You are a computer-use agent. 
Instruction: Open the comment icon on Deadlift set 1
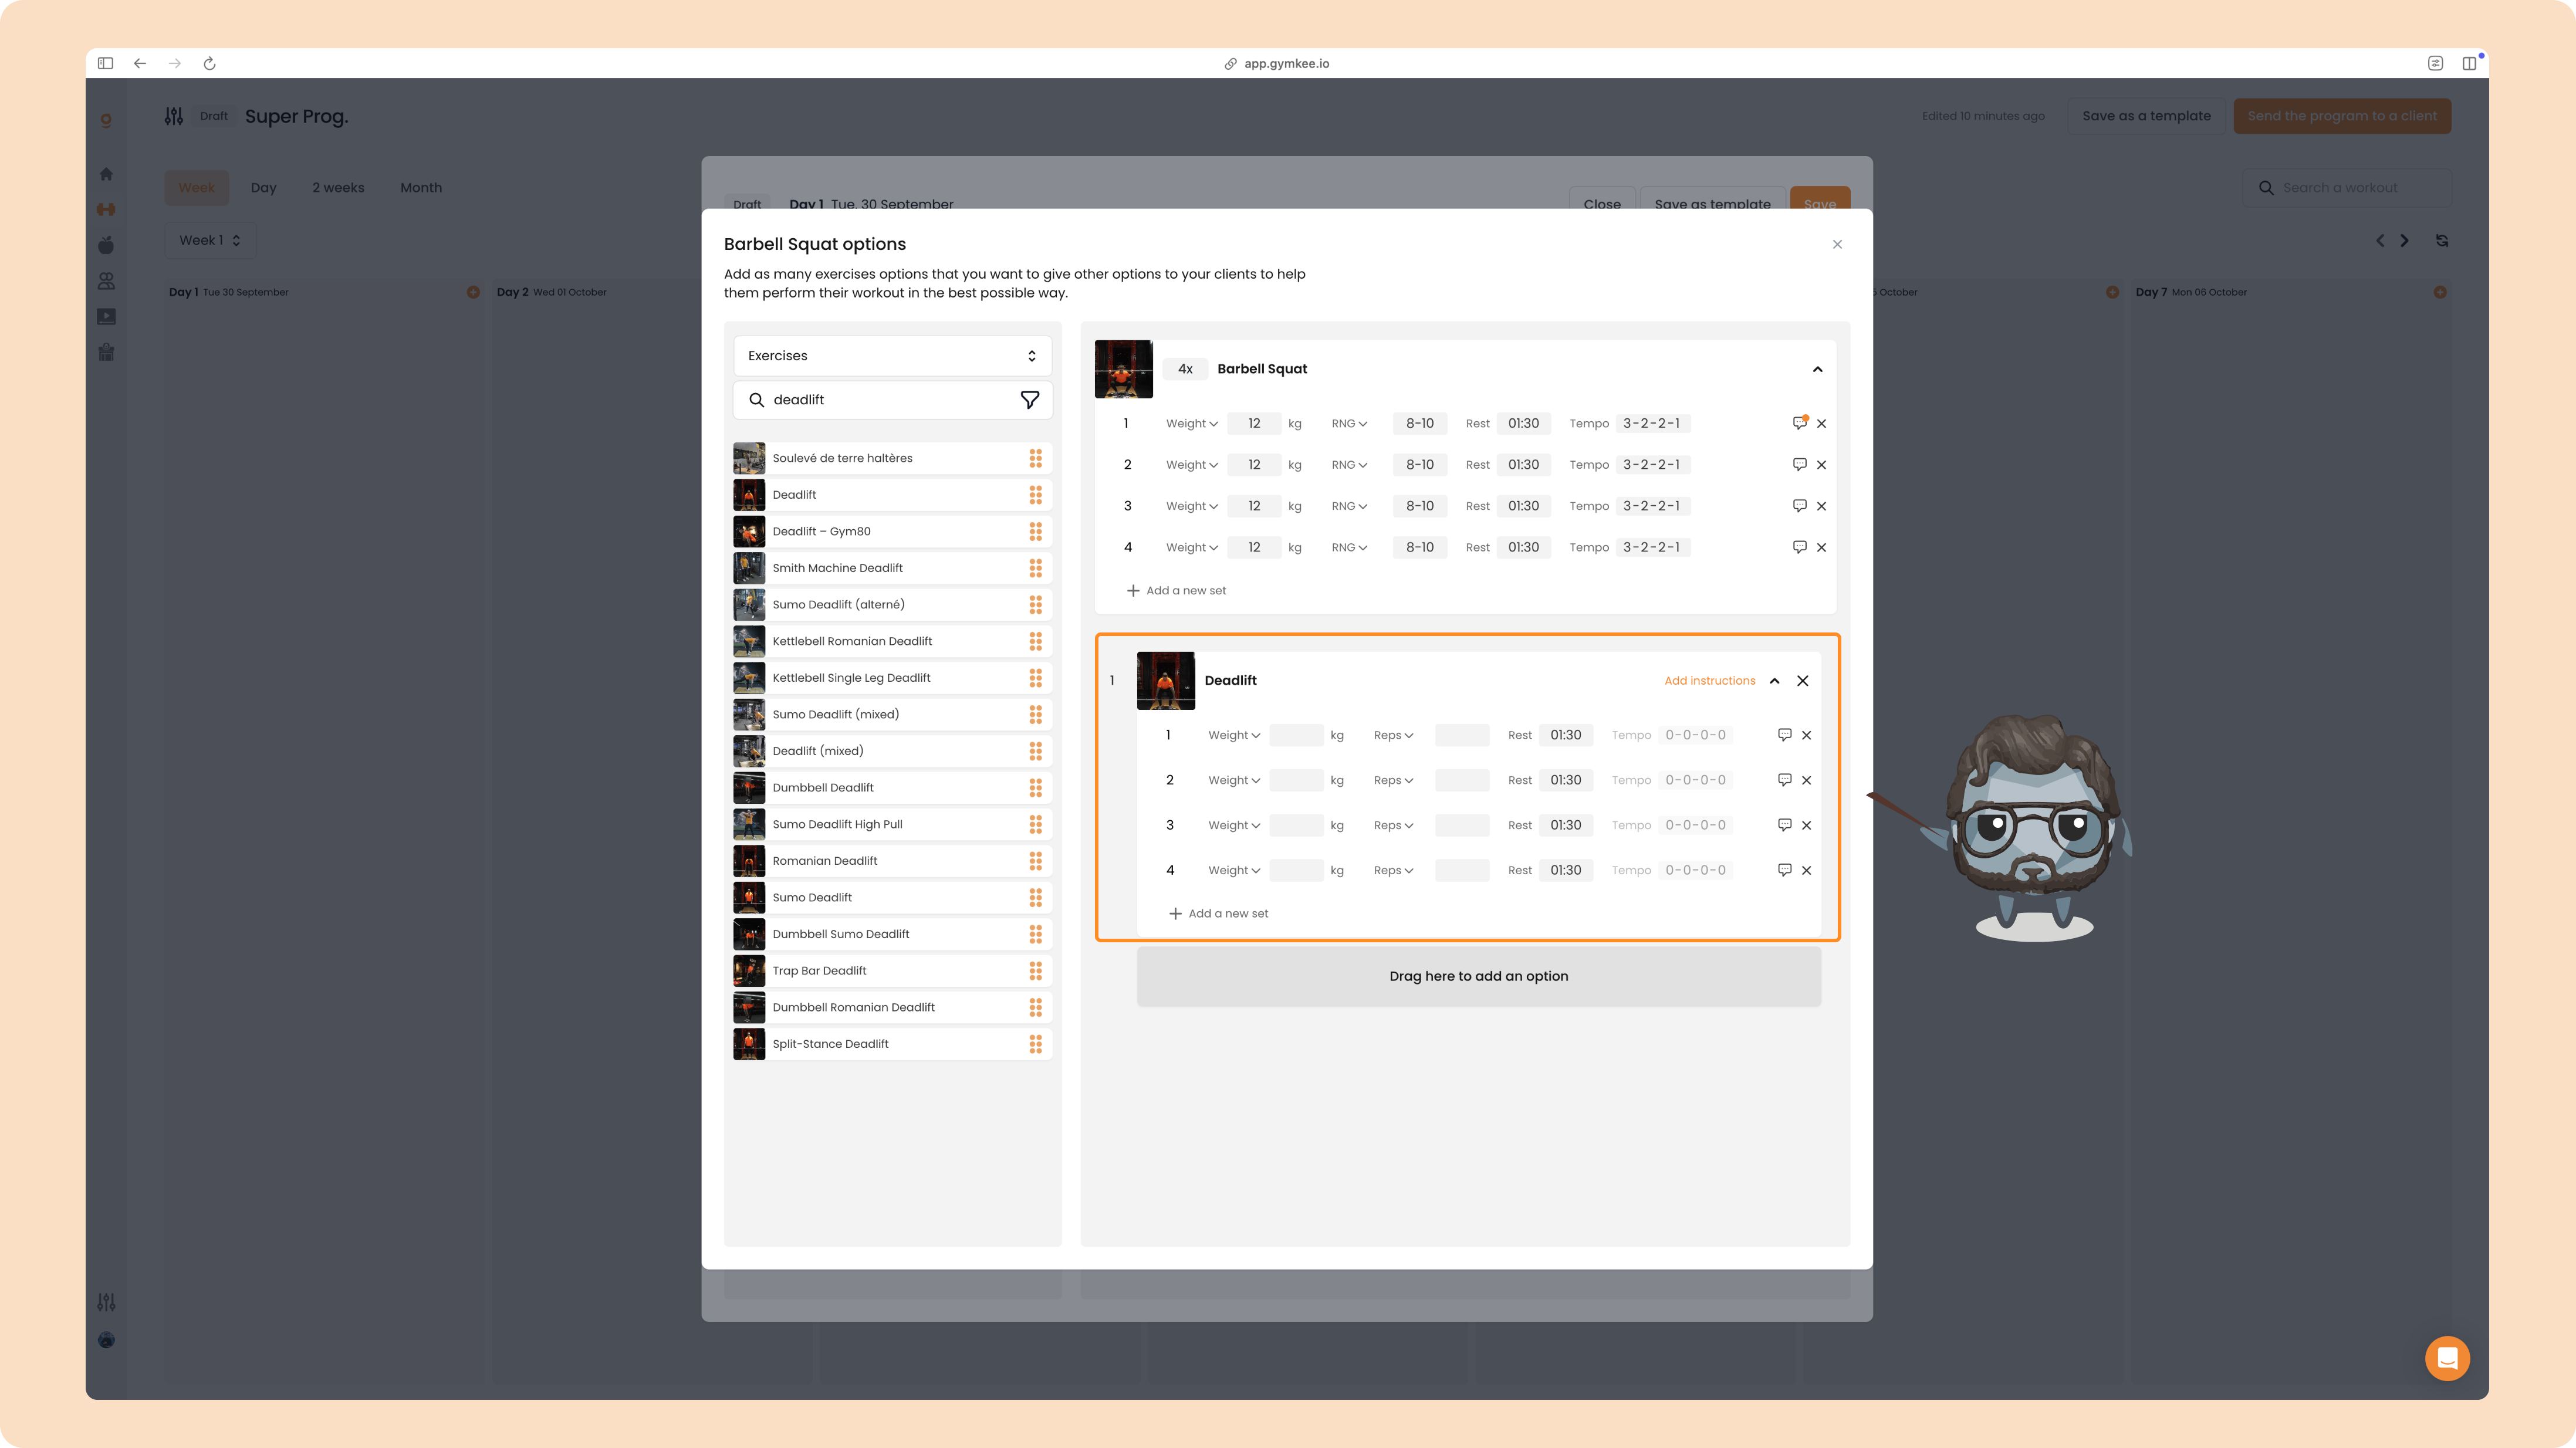pos(1784,735)
